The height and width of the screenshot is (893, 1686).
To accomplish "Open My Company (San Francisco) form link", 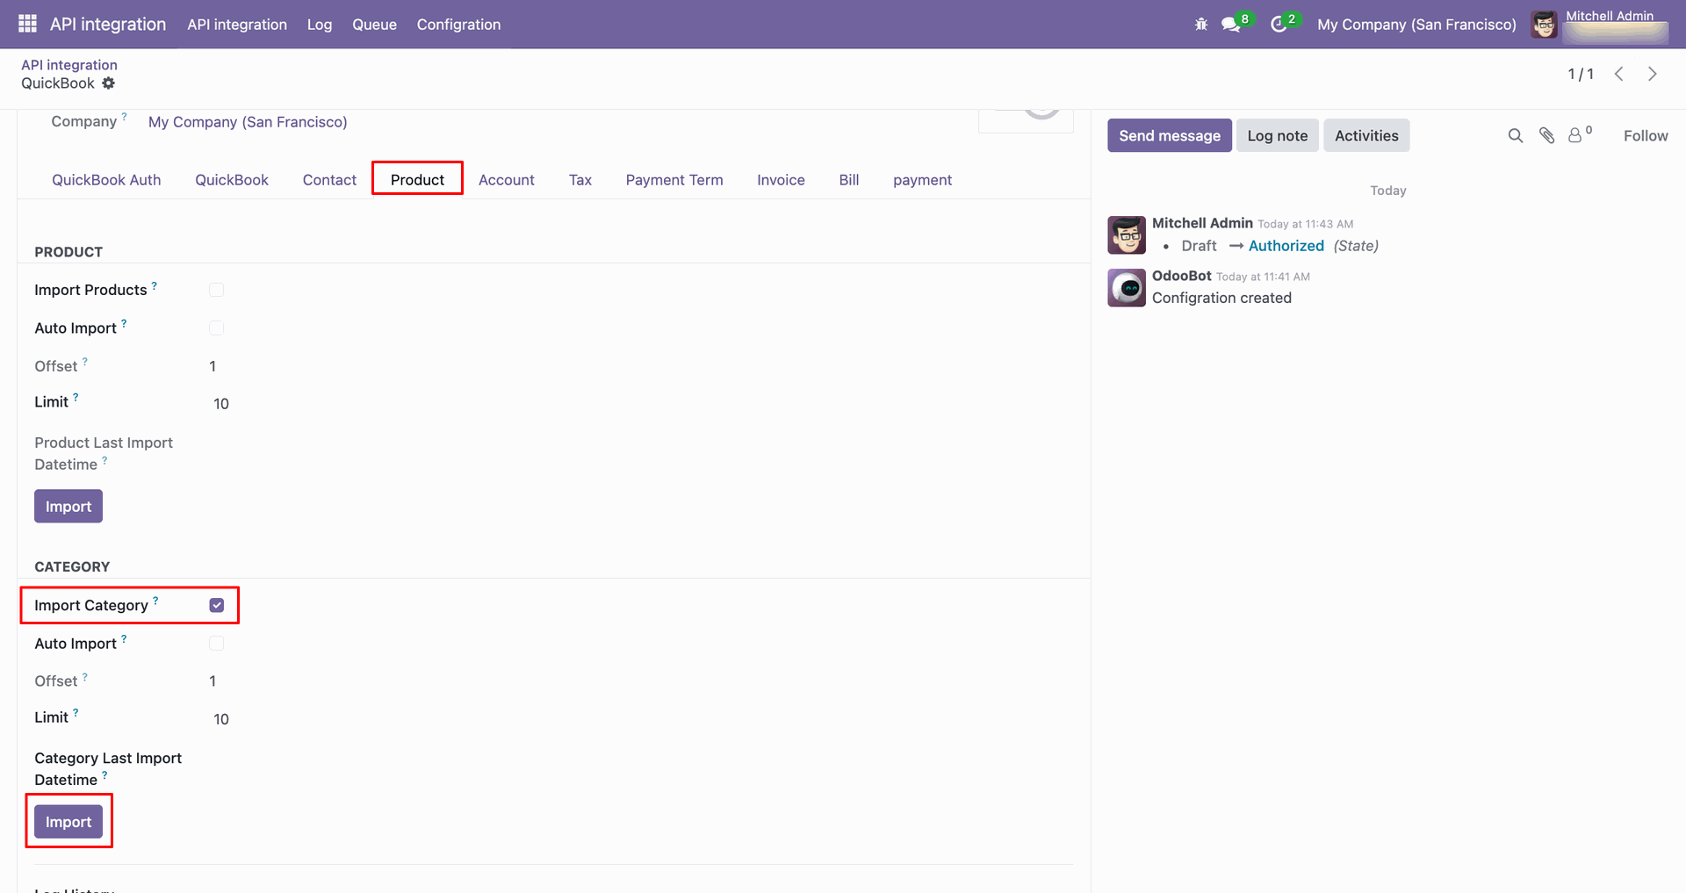I will click(x=248, y=122).
